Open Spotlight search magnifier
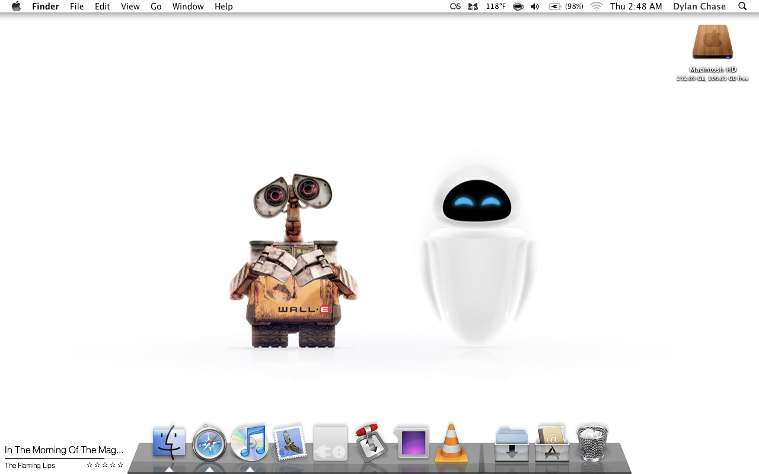The image size is (759, 474). point(742,7)
